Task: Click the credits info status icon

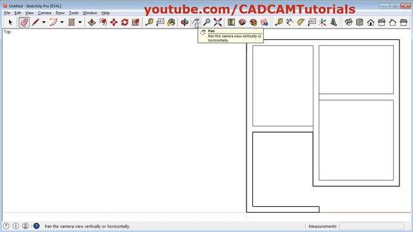Action: tap(15, 226)
